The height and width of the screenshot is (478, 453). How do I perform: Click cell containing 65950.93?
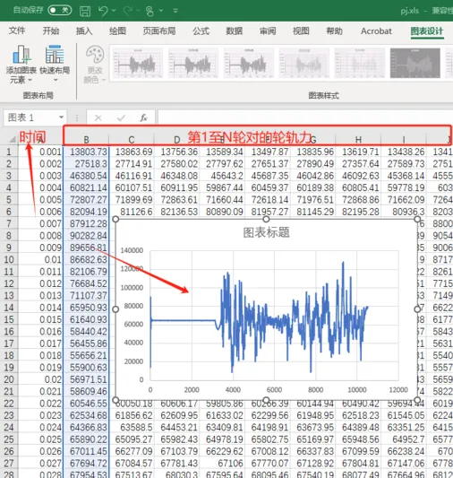(x=86, y=308)
